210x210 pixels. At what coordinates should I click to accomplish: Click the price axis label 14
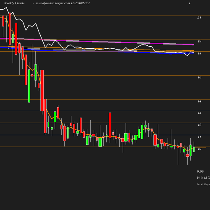pos(199,101)
